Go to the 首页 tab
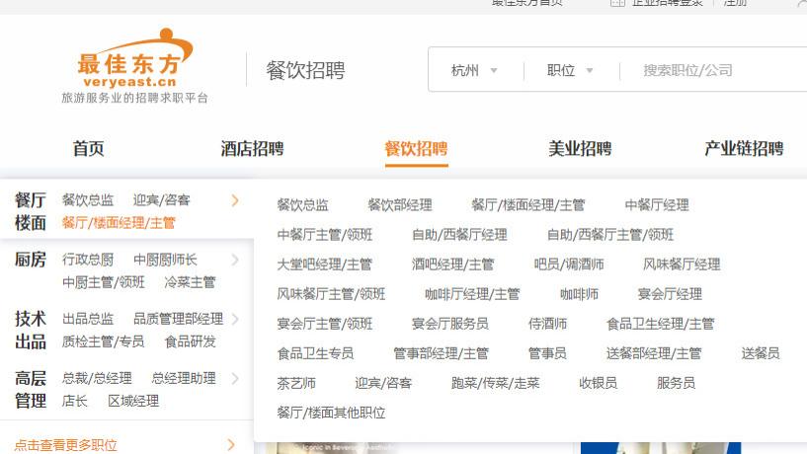This screenshot has height=454, width=807. click(89, 149)
